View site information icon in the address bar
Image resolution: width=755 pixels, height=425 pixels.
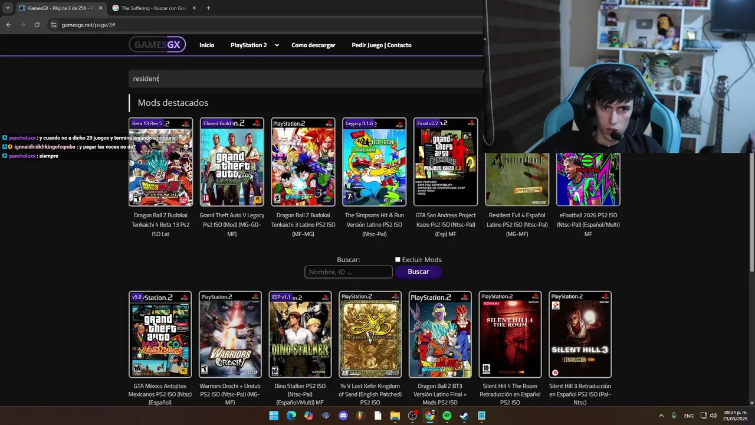click(54, 25)
